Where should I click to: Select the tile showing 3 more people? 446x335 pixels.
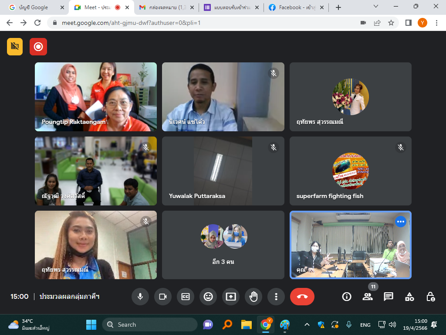click(223, 245)
